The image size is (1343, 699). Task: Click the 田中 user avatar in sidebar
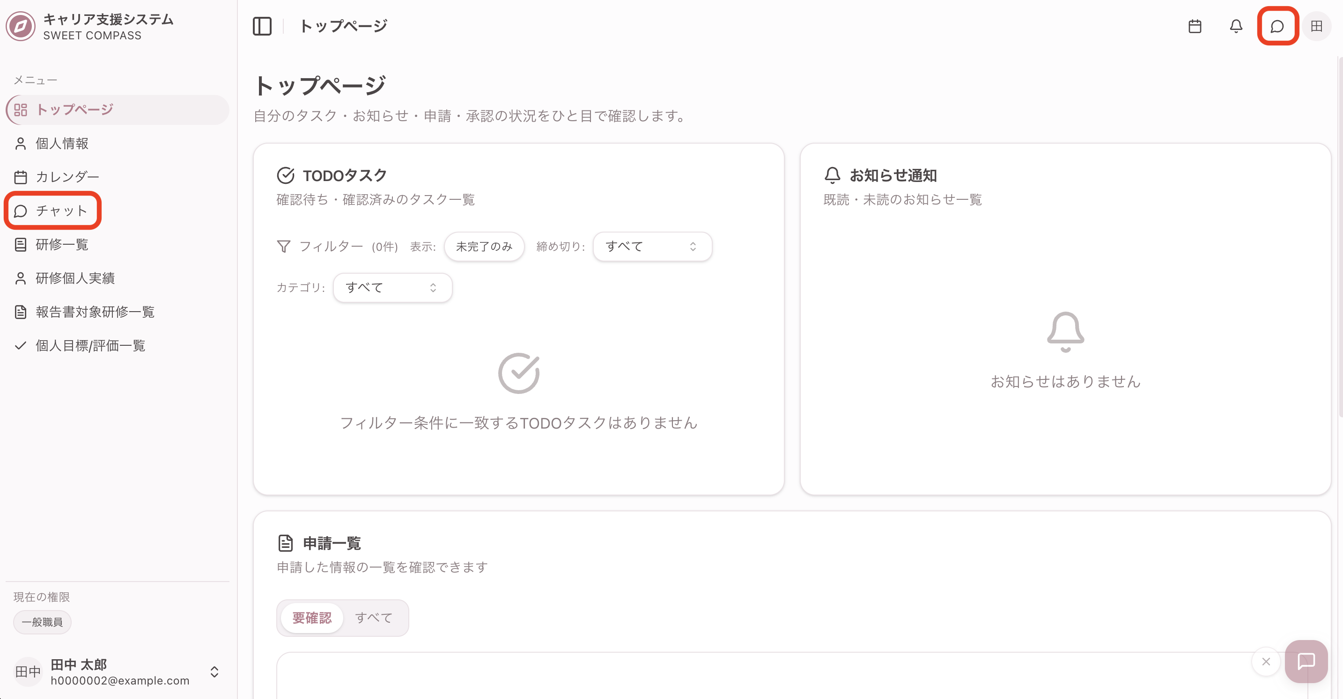[x=28, y=672]
